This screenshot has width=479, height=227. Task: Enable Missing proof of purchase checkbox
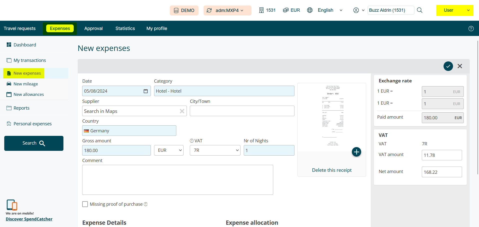click(85, 204)
